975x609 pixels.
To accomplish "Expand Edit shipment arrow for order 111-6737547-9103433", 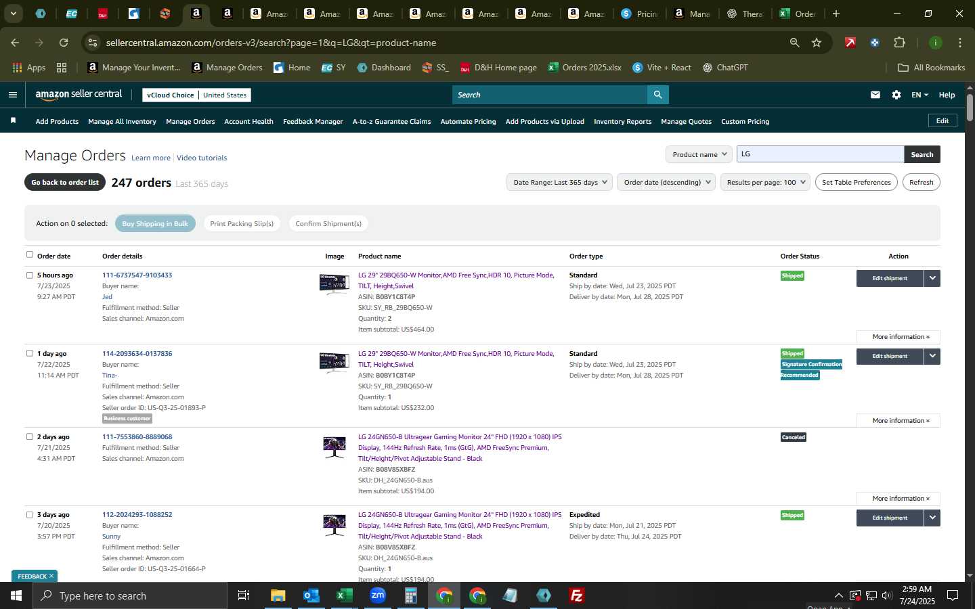I will [x=932, y=278].
